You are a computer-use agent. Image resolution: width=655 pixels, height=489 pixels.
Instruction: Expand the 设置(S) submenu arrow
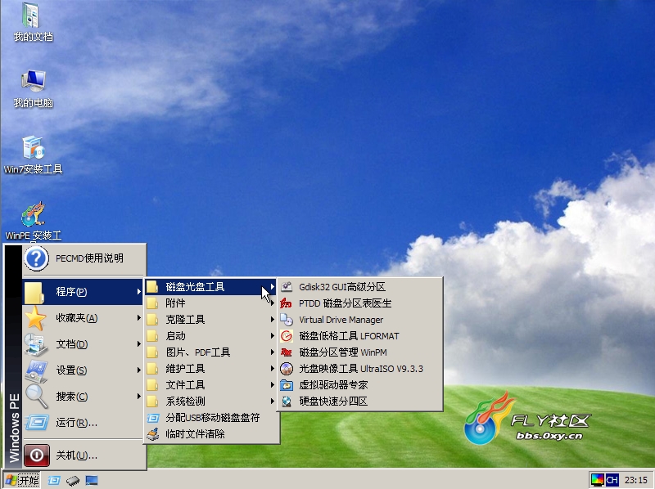pos(138,370)
